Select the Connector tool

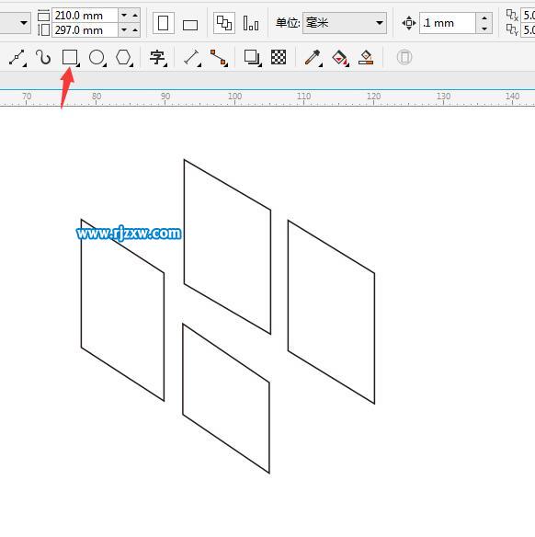(x=219, y=57)
